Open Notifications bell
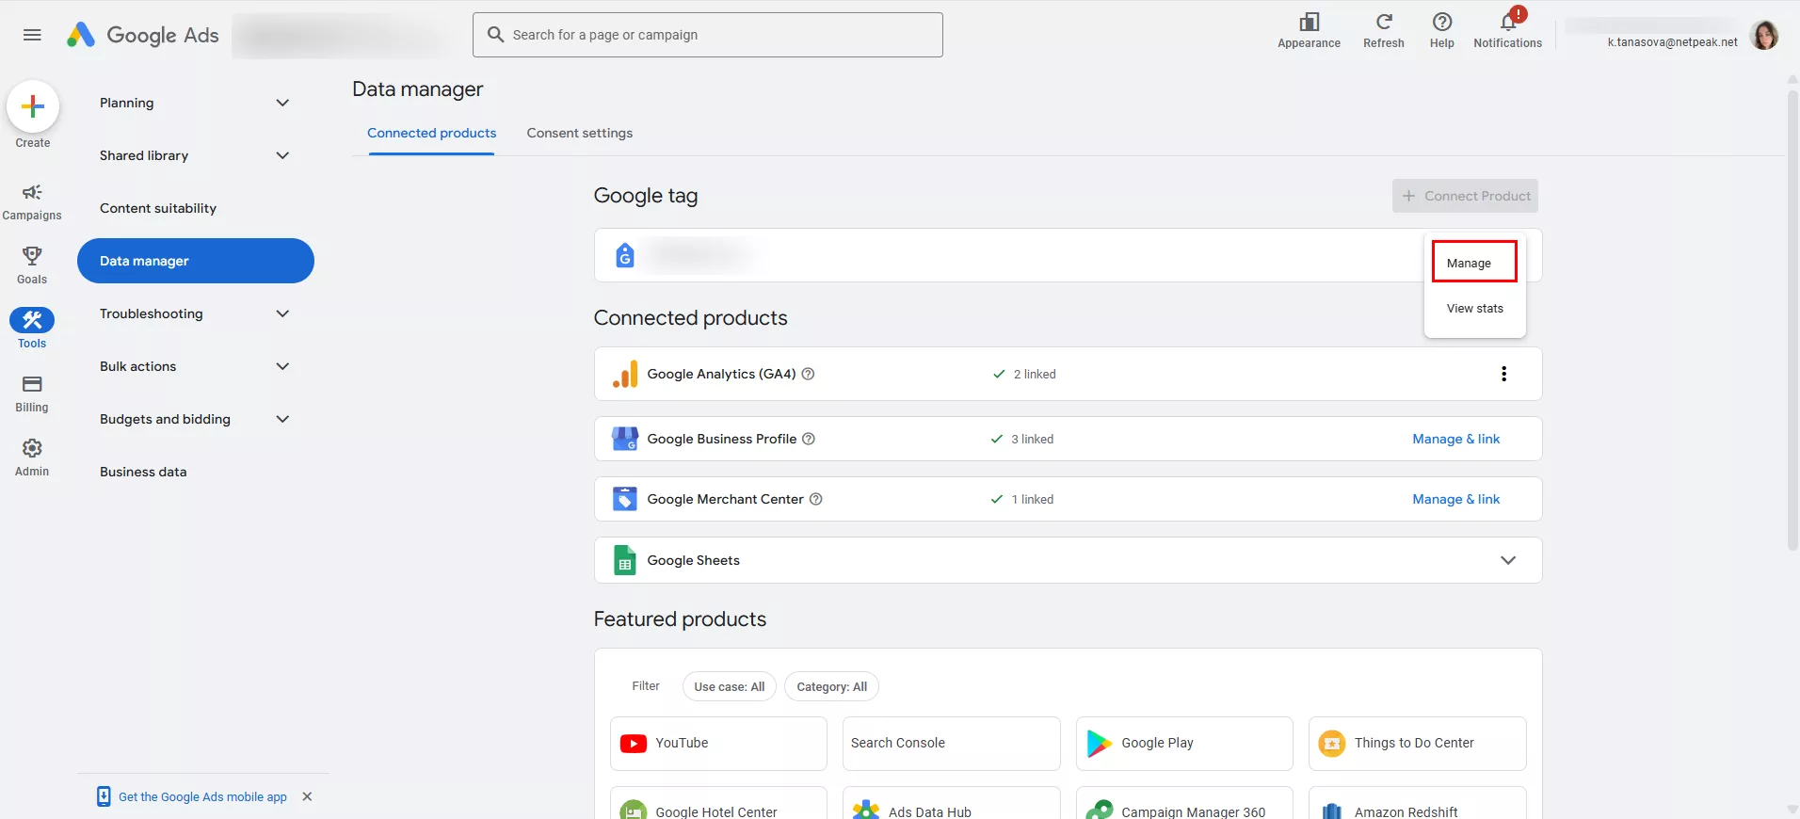 (1508, 22)
